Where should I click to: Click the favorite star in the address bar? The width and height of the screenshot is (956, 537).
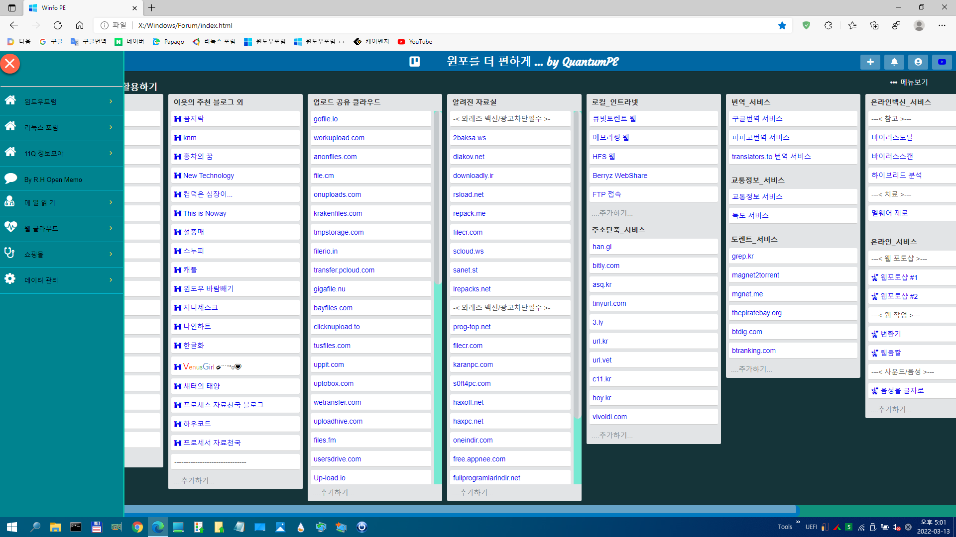[782, 25]
